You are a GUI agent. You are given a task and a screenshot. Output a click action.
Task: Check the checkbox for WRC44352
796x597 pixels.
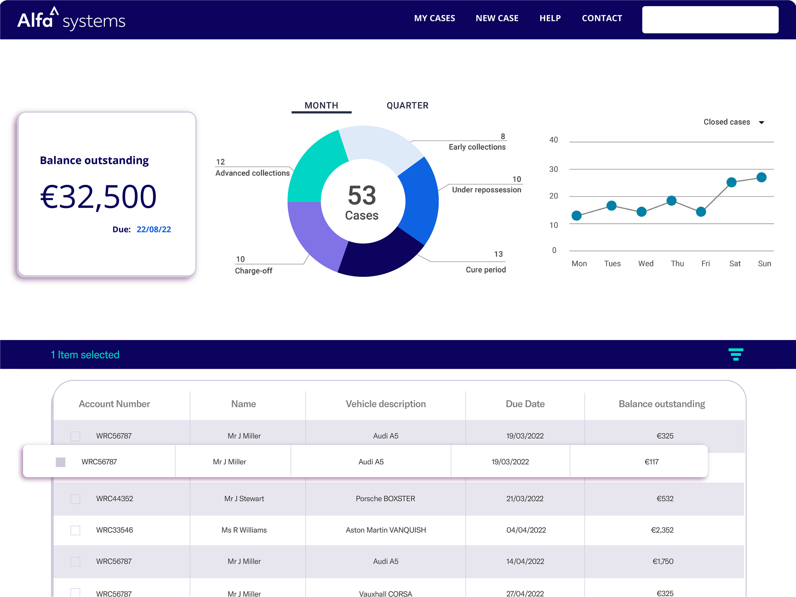tap(75, 499)
